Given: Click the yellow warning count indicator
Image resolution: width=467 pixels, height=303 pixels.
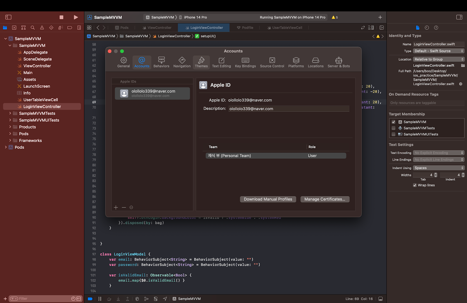Looking at the screenshot, I should coord(335,17).
